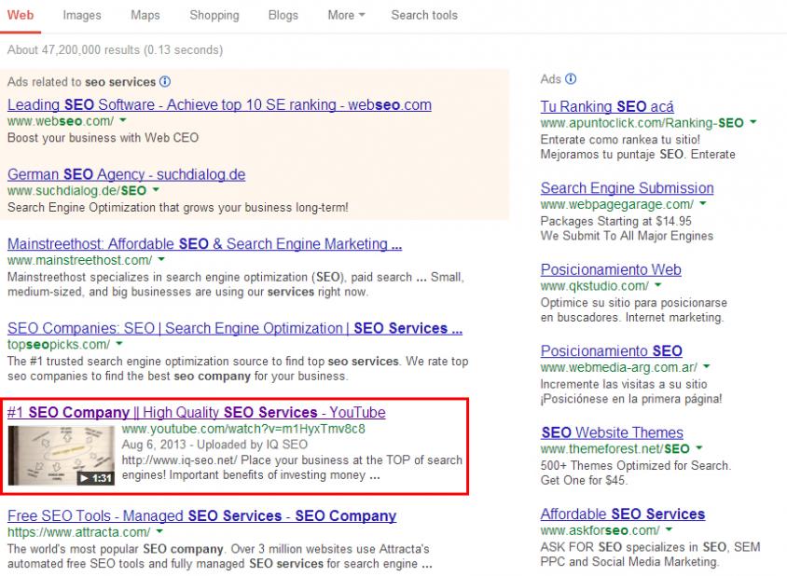Open the Search tools menu

tap(424, 15)
